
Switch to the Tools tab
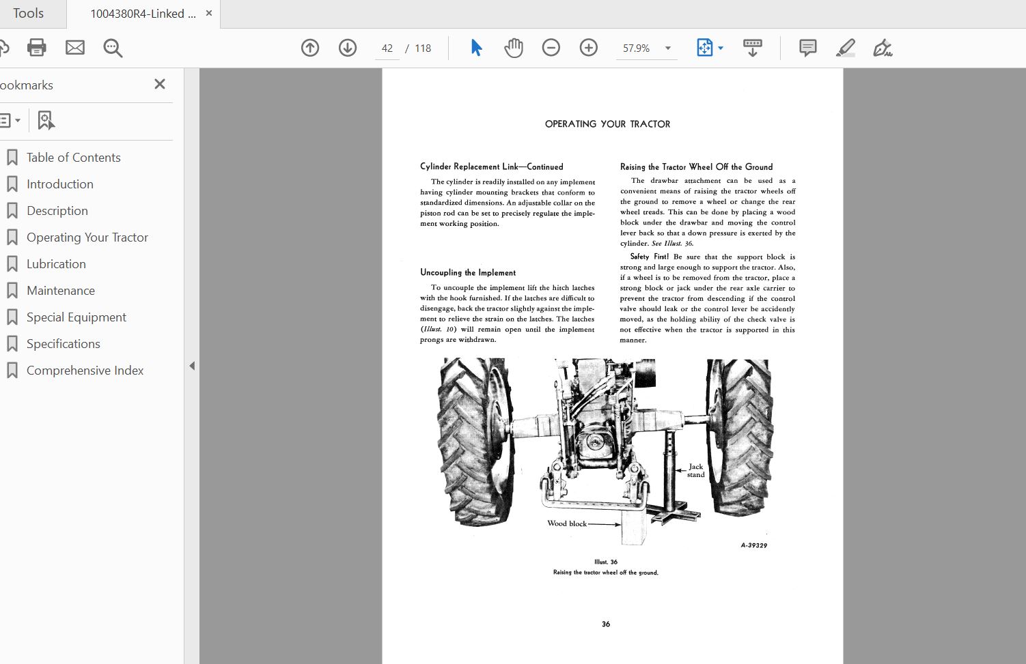pyautogui.click(x=29, y=13)
